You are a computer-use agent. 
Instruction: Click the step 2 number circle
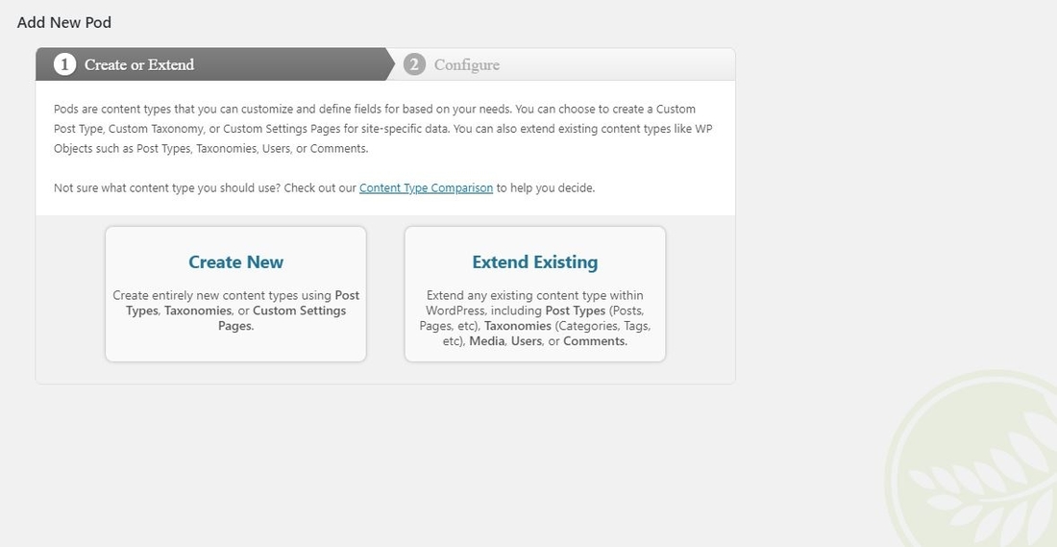tap(414, 64)
